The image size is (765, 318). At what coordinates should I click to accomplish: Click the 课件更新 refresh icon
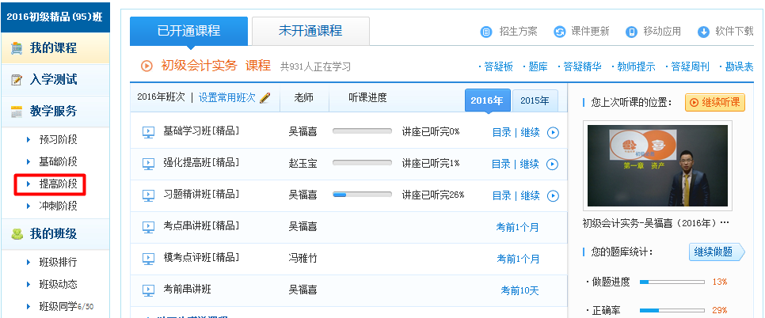pos(559,32)
